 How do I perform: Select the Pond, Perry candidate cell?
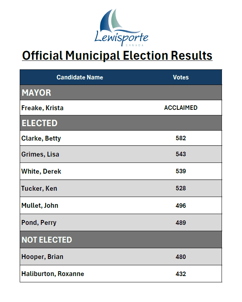pyautogui.click(x=39, y=223)
